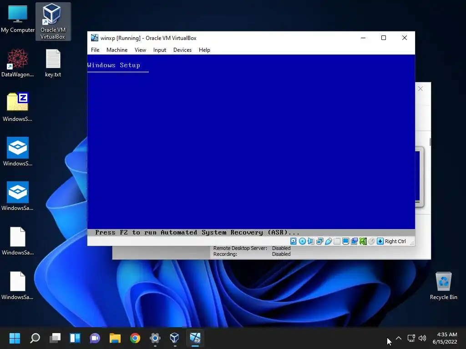The height and width of the screenshot is (349, 466).
Task: Select the Recycle Bin icon
Action: [x=443, y=286]
